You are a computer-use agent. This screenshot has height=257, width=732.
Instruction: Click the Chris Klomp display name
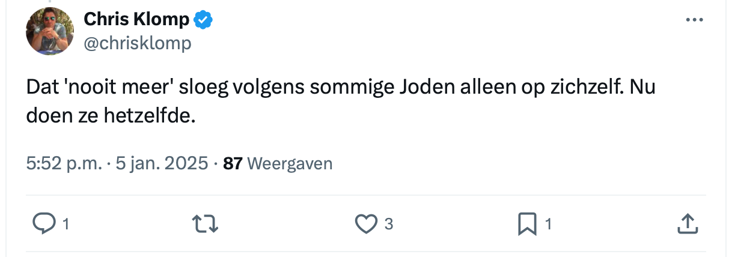coord(136,20)
